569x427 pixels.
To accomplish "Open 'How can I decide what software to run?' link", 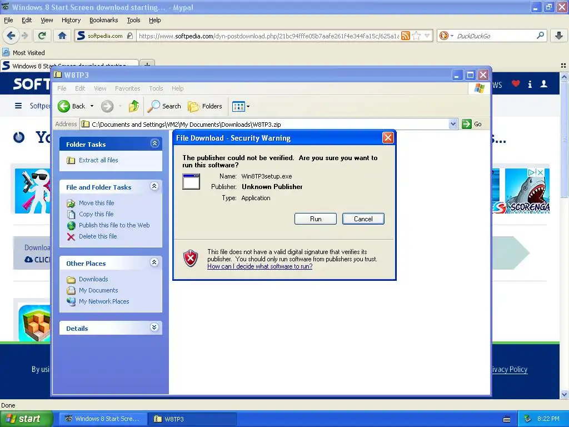I will tap(260, 266).
